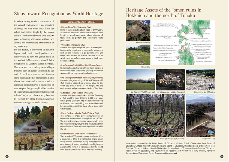Select the "Kitakogane Shell Midden (Date City)" bullet heading
Image resolution: width=229 pixels, height=162 pixels.
[77, 93]
